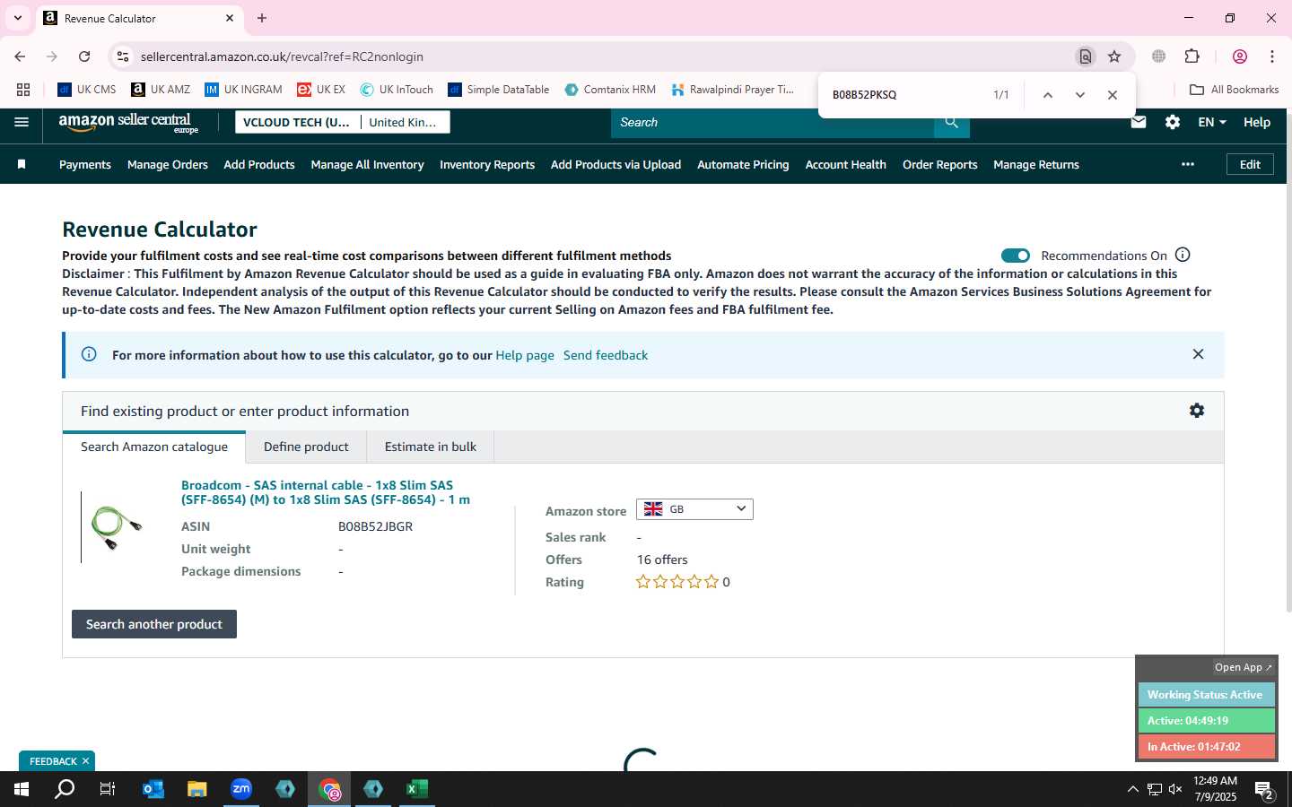Click the bookmark flag icon in nav bar
The height and width of the screenshot is (807, 1292).
(x=22, y=164)
